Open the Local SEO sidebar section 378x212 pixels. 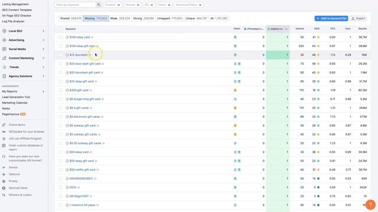24,31
